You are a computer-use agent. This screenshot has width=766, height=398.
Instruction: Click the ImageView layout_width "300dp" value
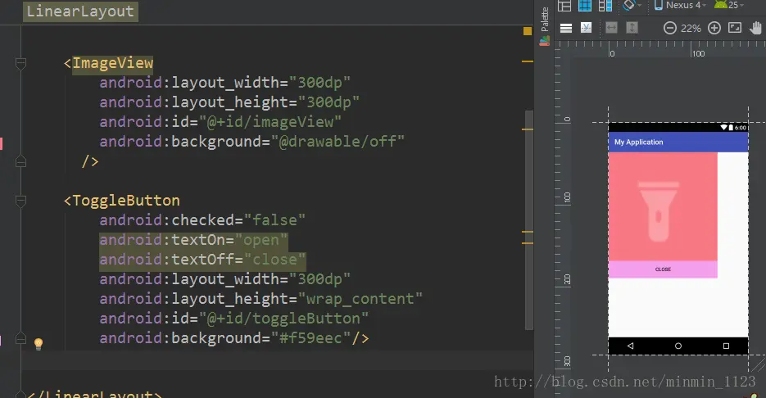320,83
